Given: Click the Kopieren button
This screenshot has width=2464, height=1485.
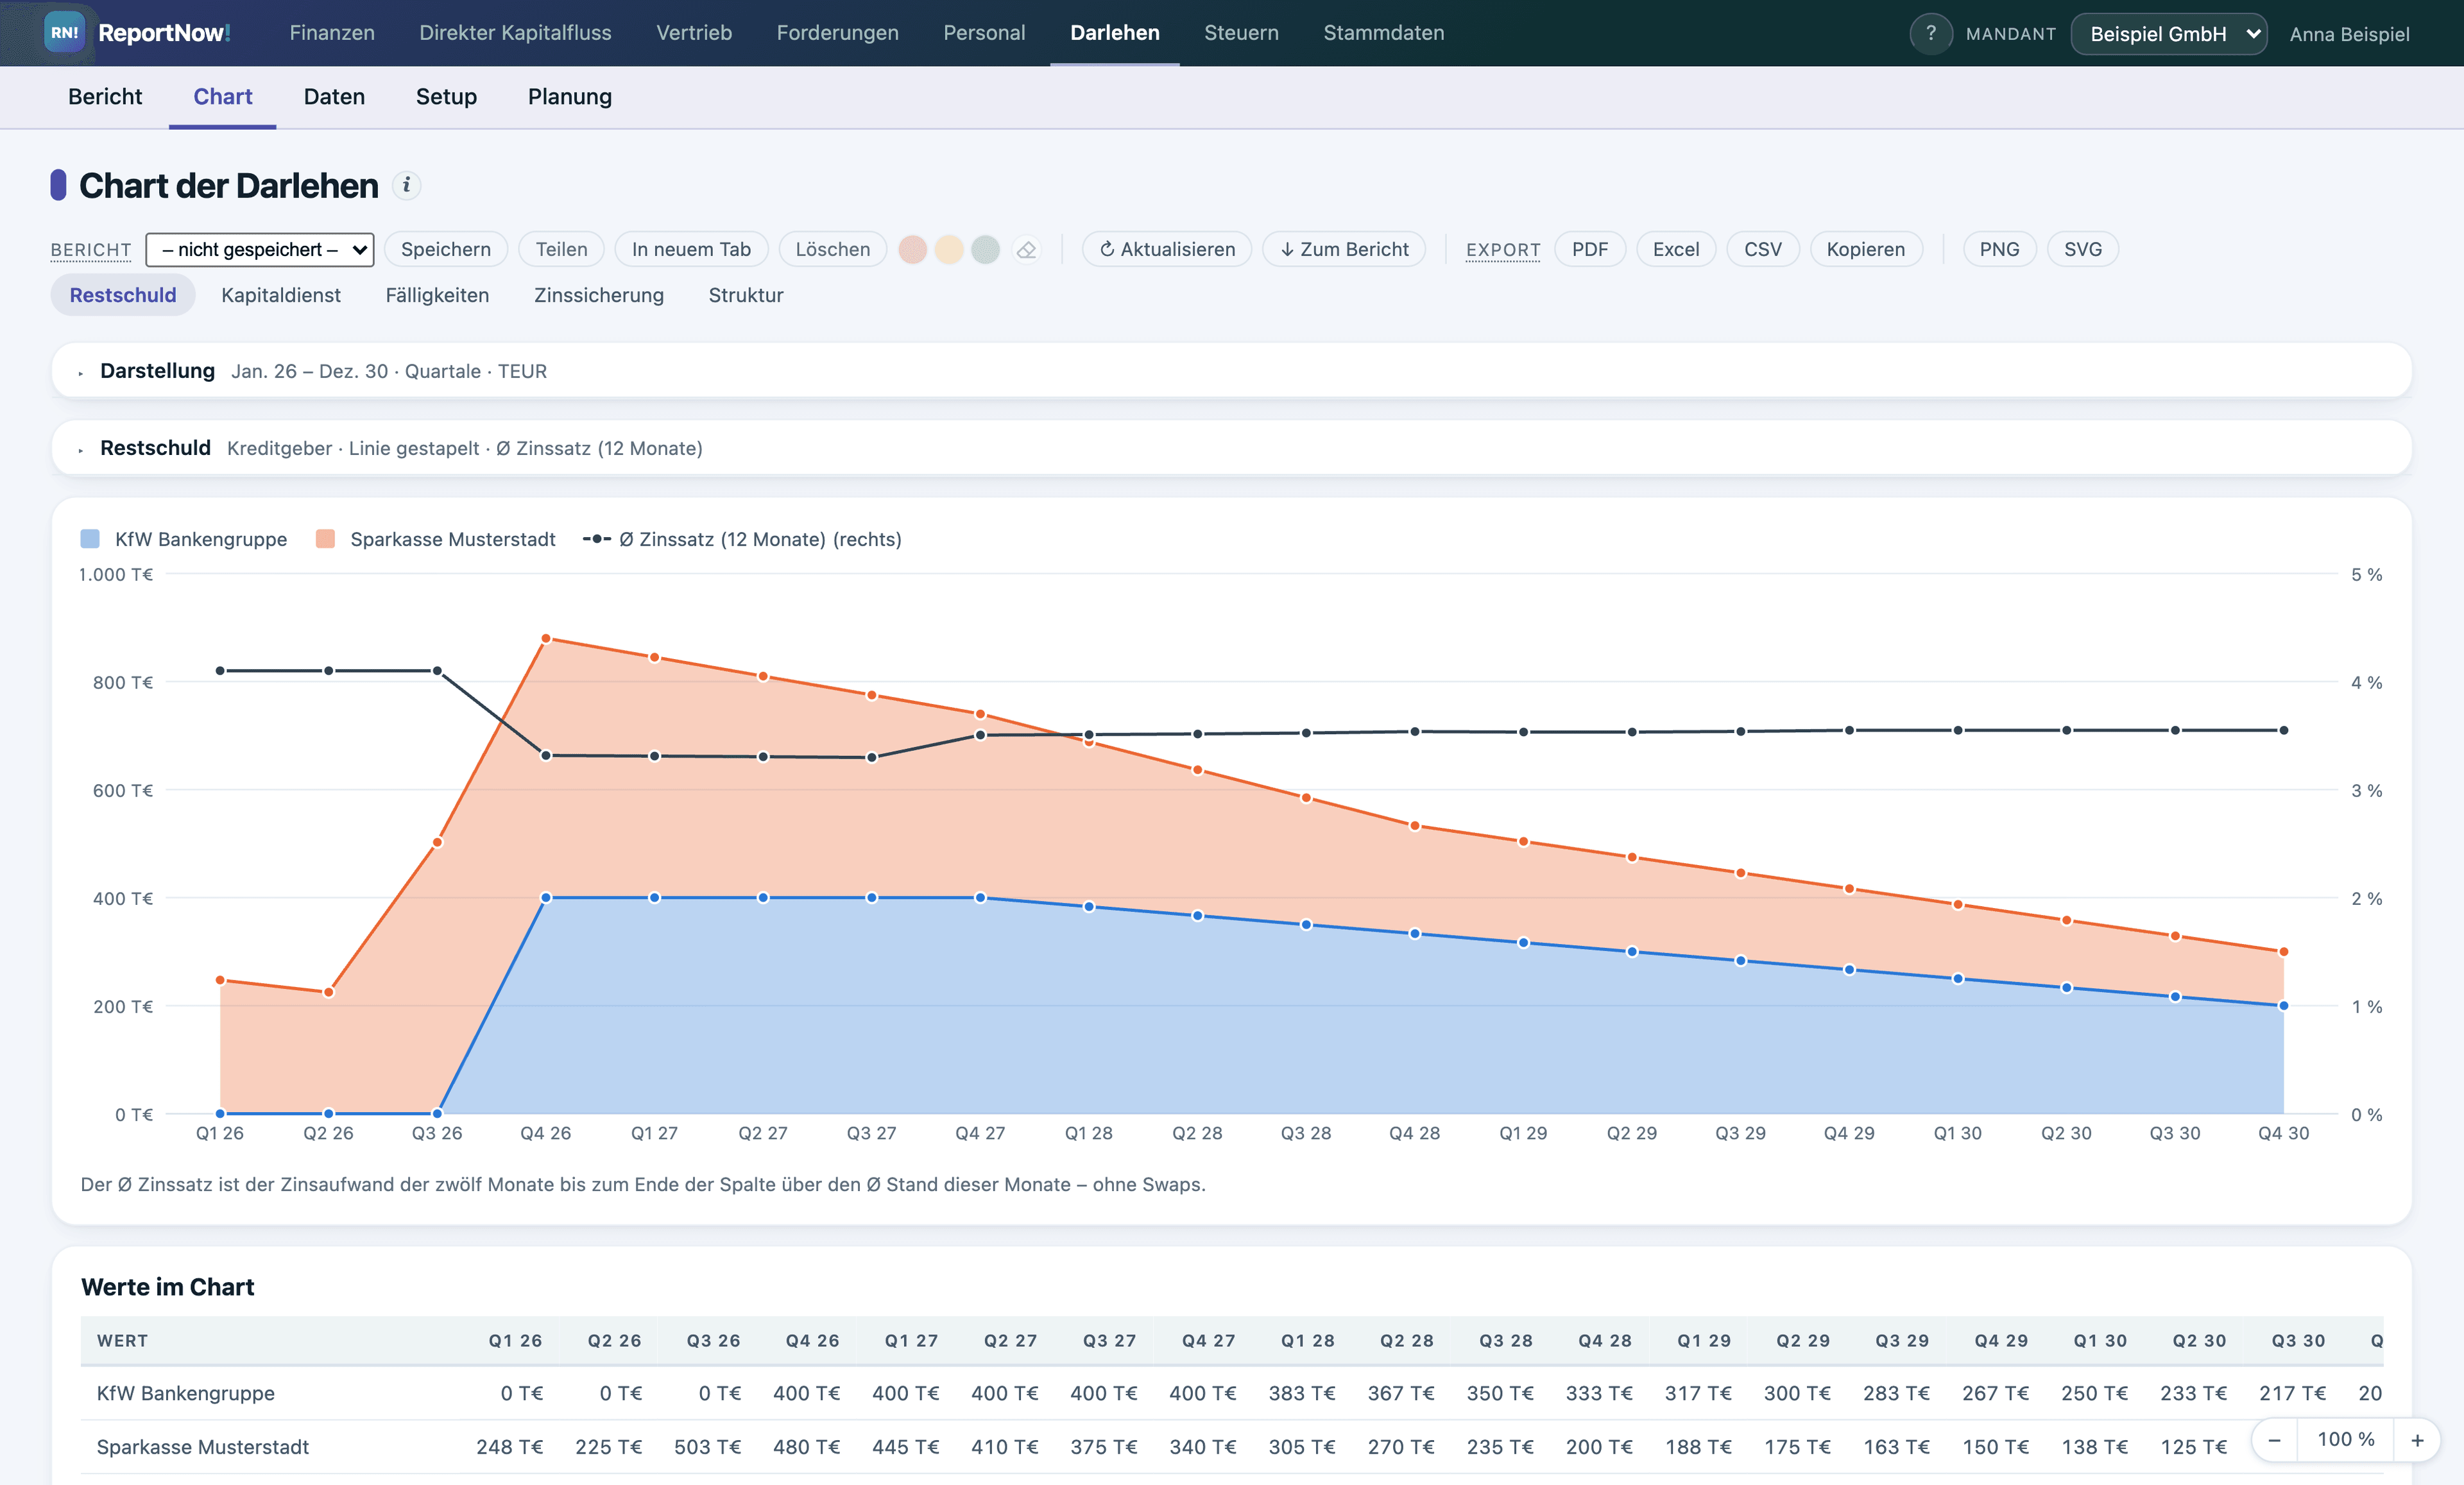Looking at the screenshot, I should (x=1866, y=250).
